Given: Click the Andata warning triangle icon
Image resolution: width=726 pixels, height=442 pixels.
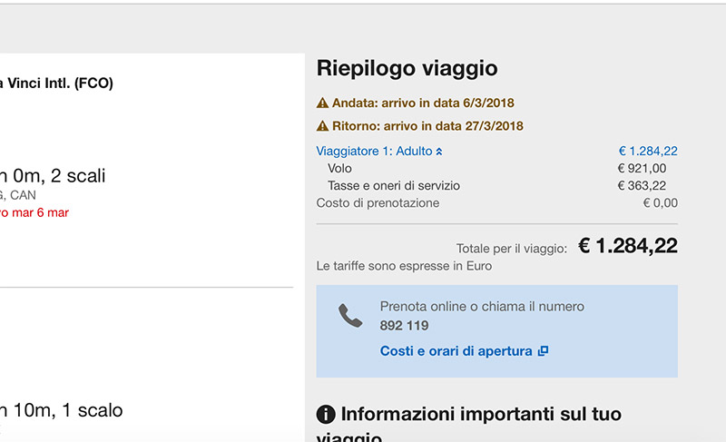Looking at the screenshot, I should point(322,103).
